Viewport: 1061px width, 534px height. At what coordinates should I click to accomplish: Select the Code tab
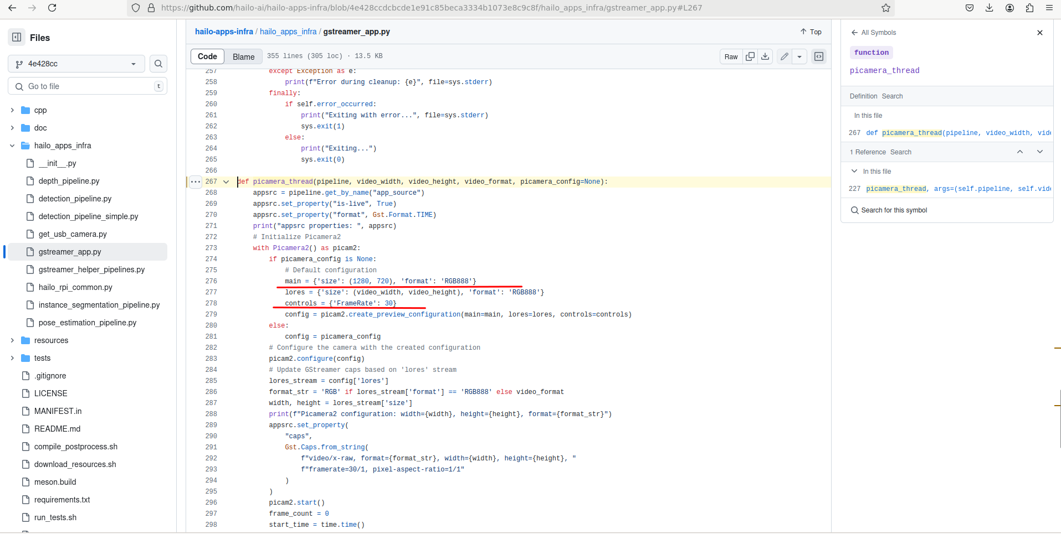pyautogui.click(x=207, y=56)
